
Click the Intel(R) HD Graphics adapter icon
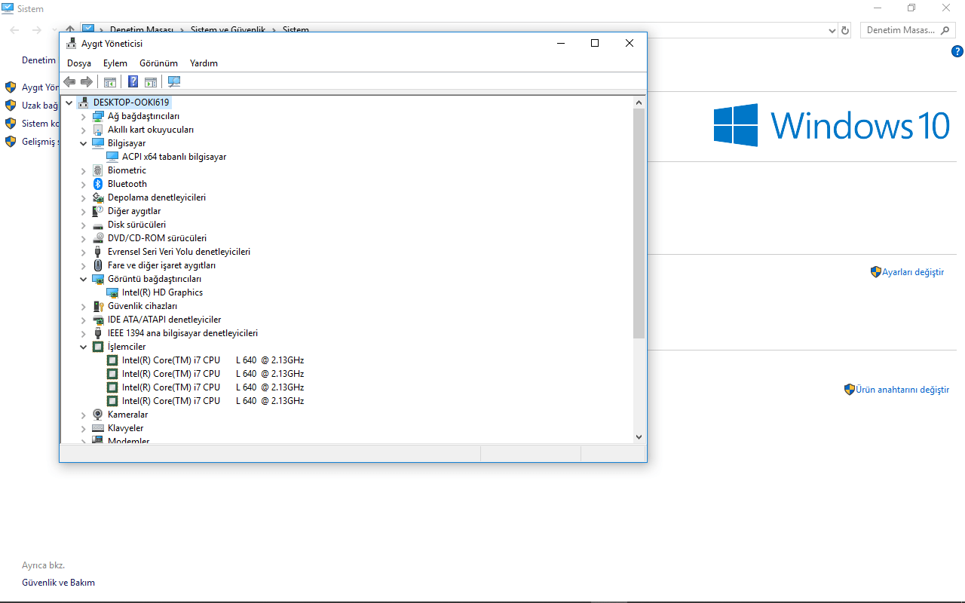(x=112, y=292)
